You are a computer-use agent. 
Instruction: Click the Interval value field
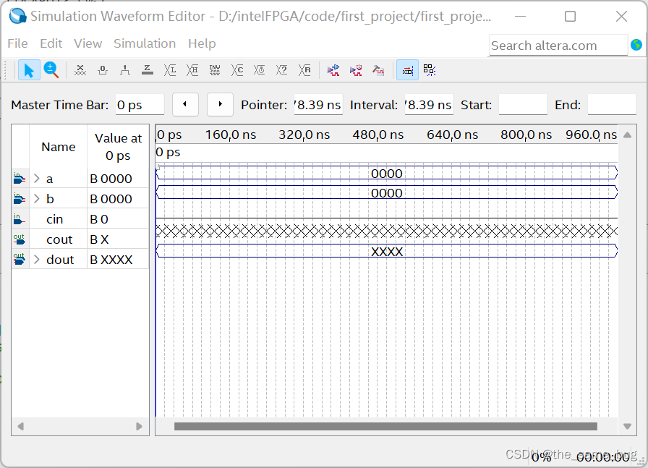coord(429,105)
